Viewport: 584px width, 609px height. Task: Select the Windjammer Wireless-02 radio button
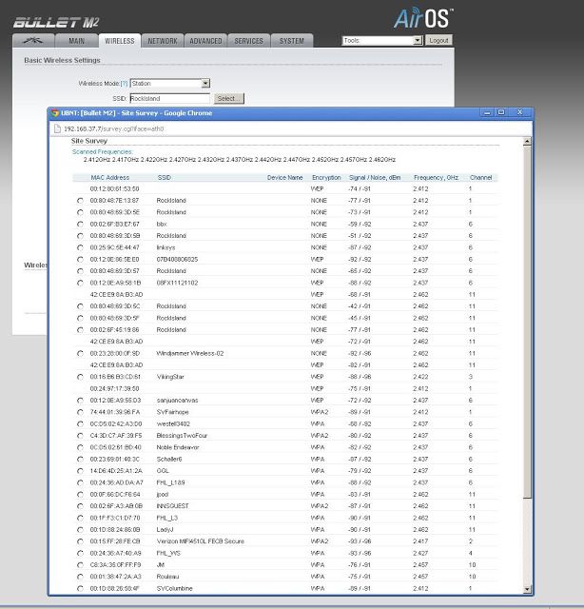tap(80, 353)
